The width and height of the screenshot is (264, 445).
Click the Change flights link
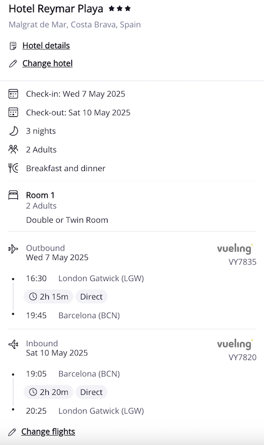tap(48, 432)
